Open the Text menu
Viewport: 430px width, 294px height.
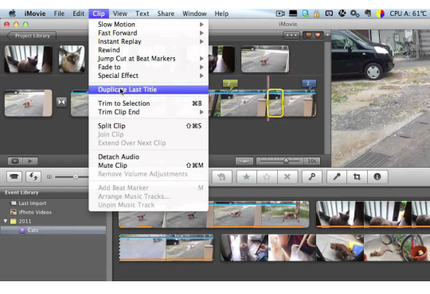tap(142, 14)
